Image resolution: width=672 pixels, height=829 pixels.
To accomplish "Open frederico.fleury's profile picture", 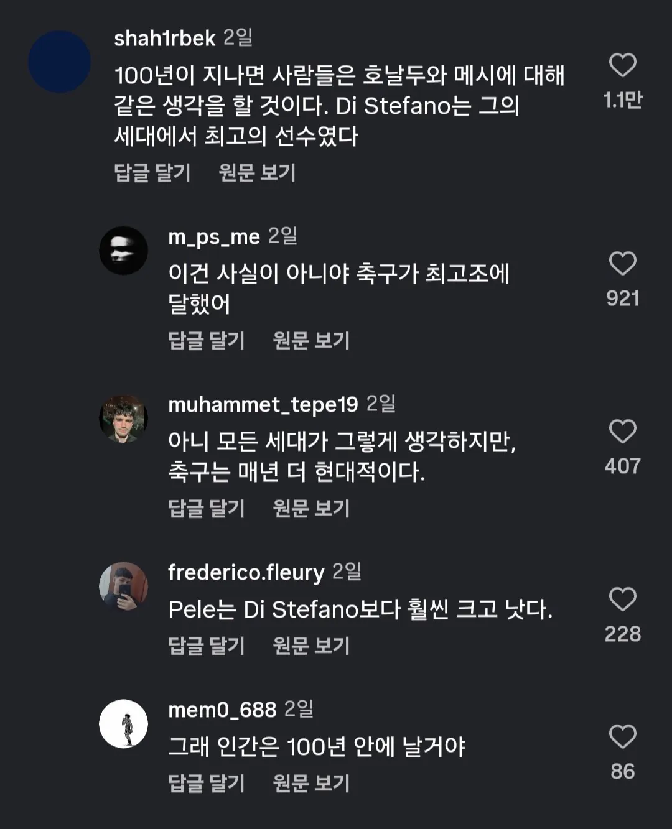I will coord(123,586).
